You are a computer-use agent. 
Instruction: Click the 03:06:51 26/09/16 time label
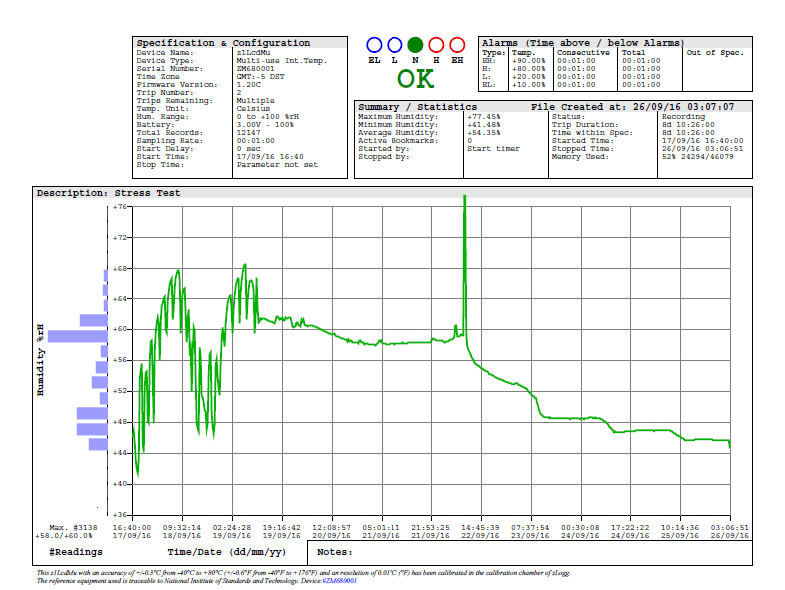pos(729,531)
